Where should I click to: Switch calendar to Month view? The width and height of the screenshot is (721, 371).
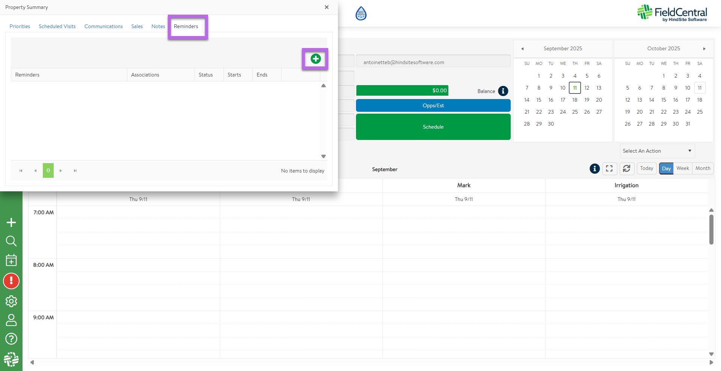pyautogui.click(x=703, y=168)
